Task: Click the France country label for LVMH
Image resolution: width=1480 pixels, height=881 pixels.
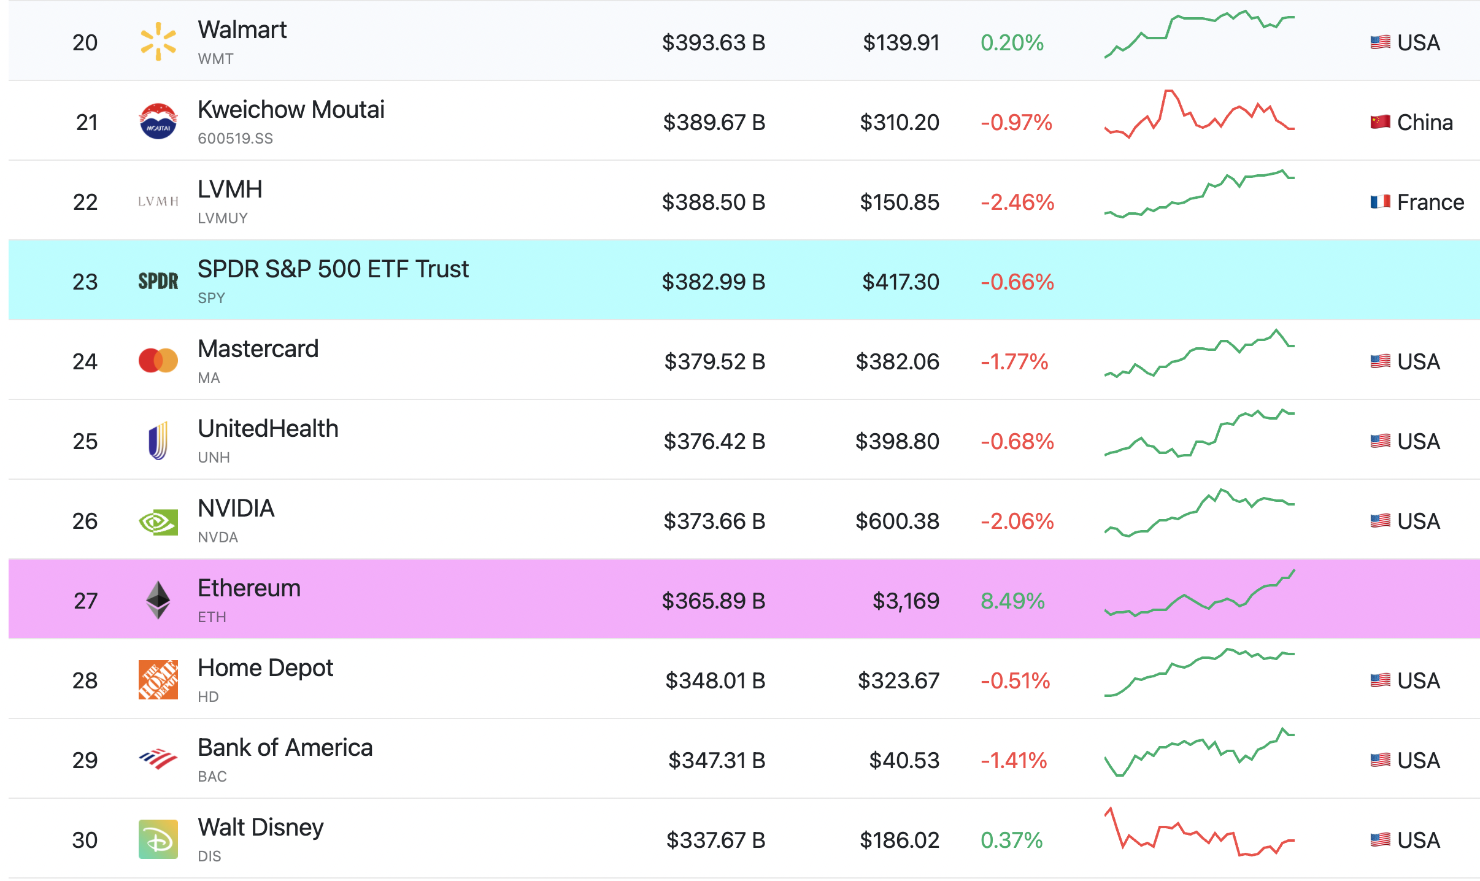Action: [x=1430, y=202]
